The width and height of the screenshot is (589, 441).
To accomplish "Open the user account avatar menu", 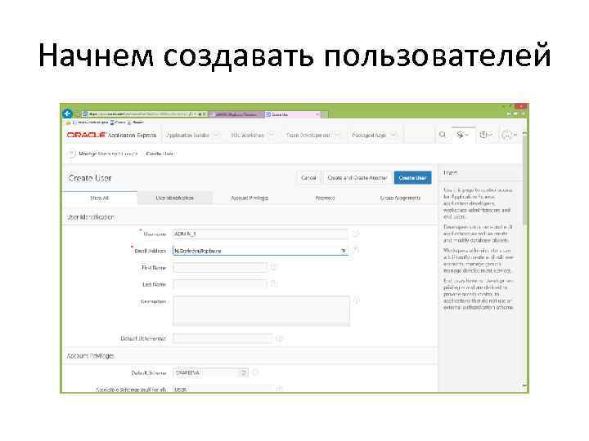I will click(x=510, y=135).
